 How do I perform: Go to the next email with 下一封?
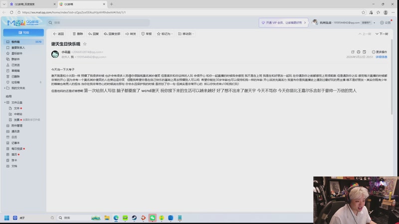click(382, 34)
